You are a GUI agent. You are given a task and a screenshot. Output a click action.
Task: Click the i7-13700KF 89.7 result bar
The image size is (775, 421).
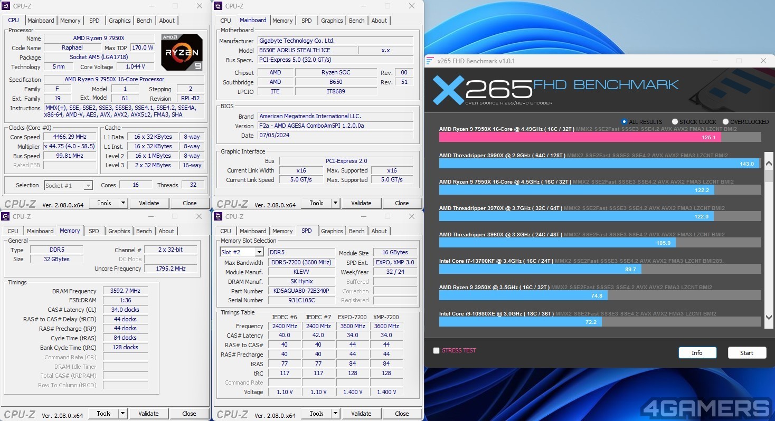tap(540, 269)
